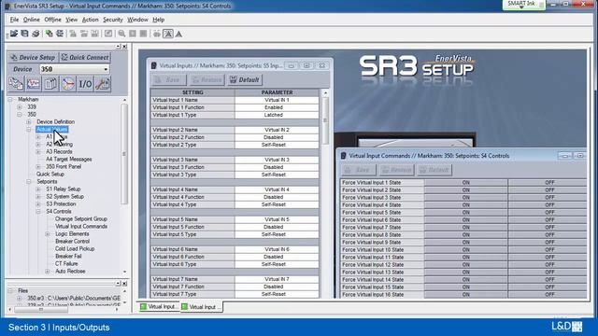Image resolution: width=598 pixels, height=336 pixels.
Task: Open the File menu
Action: [14, 20]
